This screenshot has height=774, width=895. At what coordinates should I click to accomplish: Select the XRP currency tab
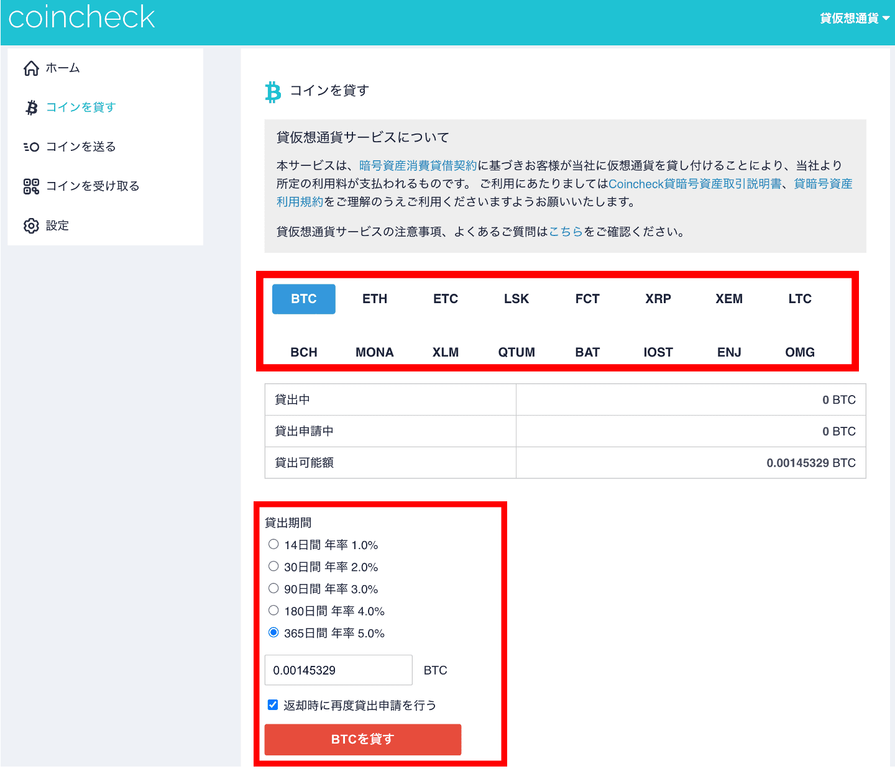pos(658,299)
